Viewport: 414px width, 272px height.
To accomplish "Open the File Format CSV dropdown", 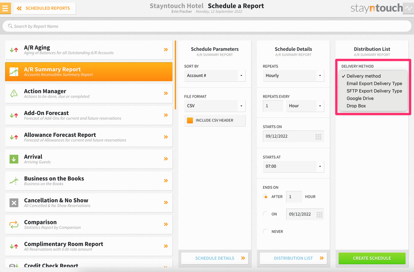I will pos(215,106).
